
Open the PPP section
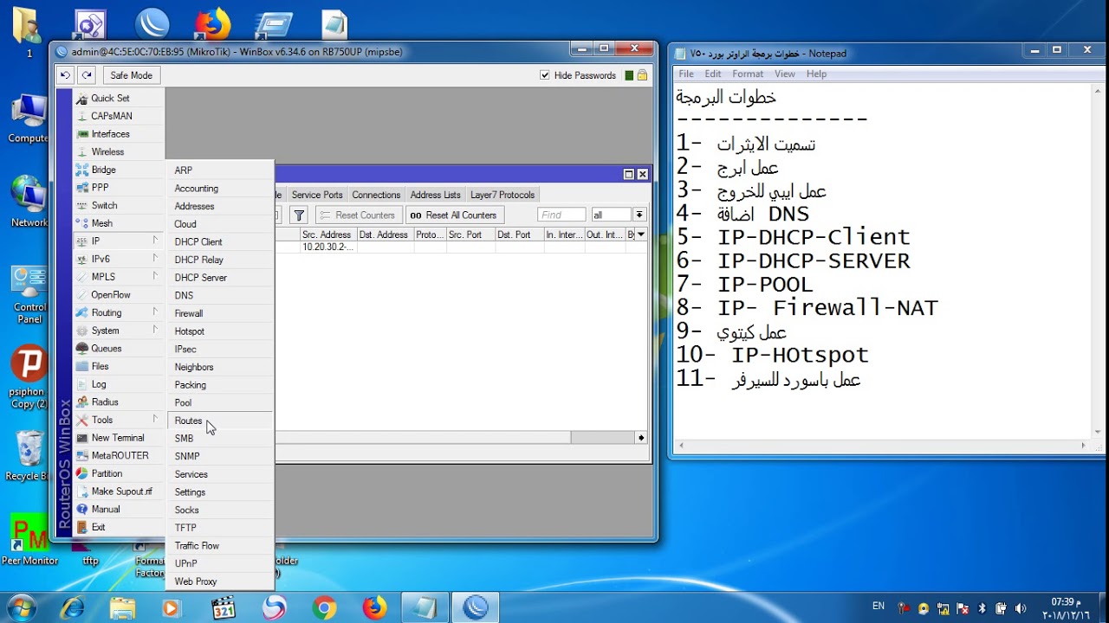click(x=100, y=188)
